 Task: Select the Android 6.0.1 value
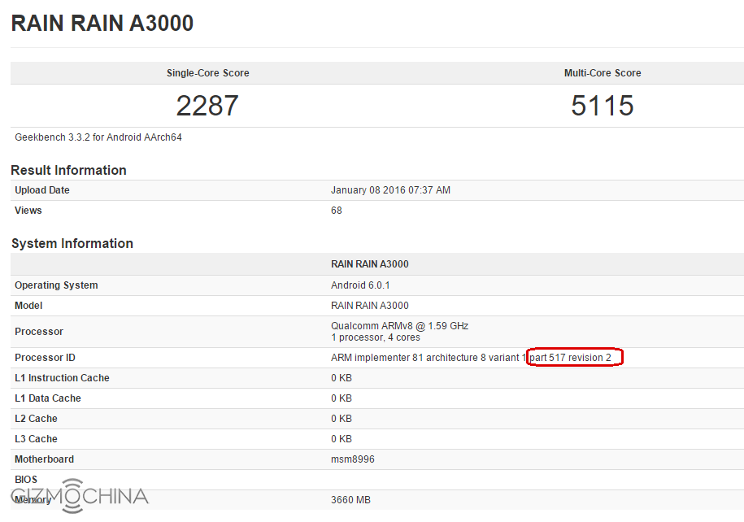click(x=360, y=285)
